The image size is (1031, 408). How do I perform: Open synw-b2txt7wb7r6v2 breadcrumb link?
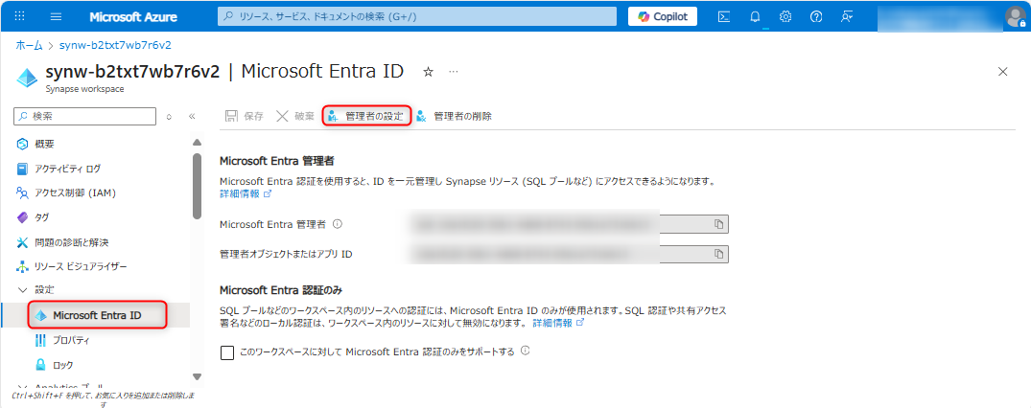coord(116,45)
